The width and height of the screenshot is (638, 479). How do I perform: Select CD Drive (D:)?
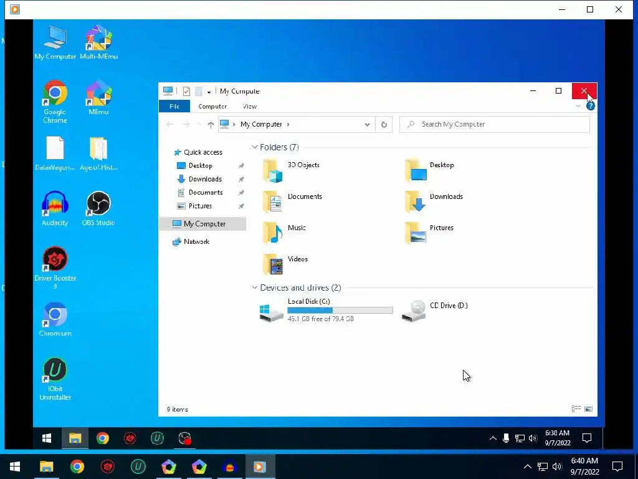[434, 312]
